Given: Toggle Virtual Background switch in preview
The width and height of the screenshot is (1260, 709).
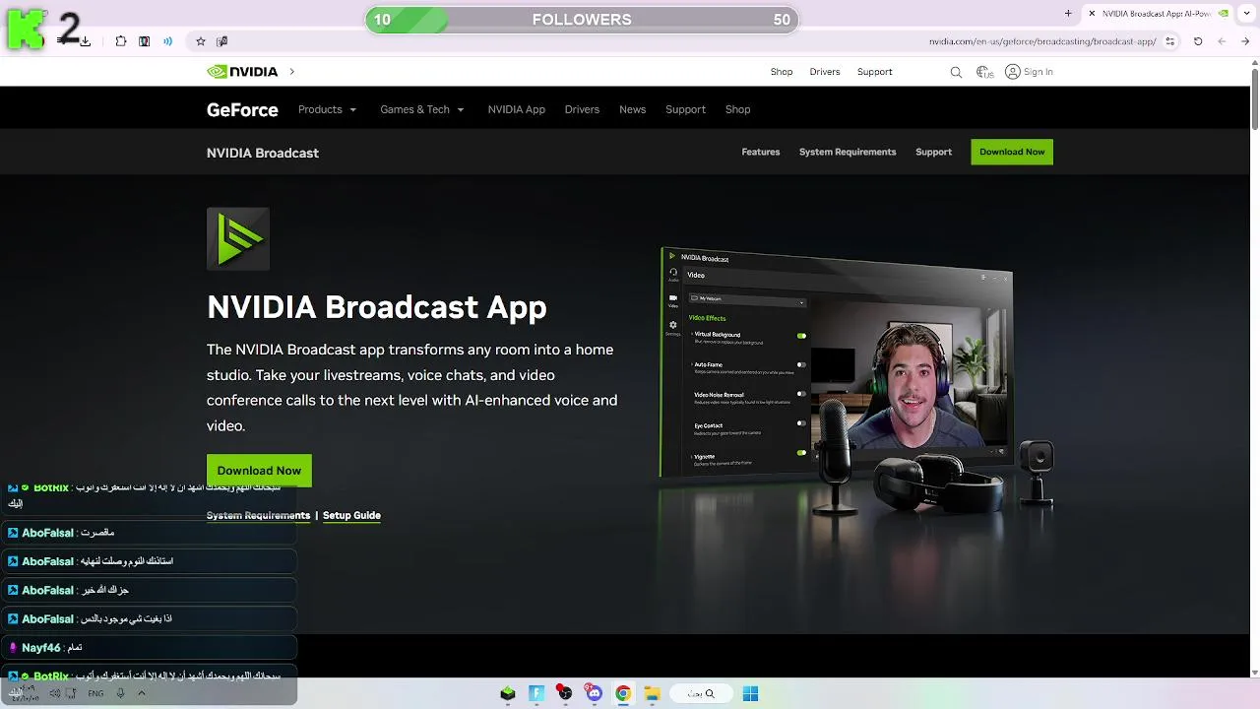Looking at the screenshot, I should 801,336.
